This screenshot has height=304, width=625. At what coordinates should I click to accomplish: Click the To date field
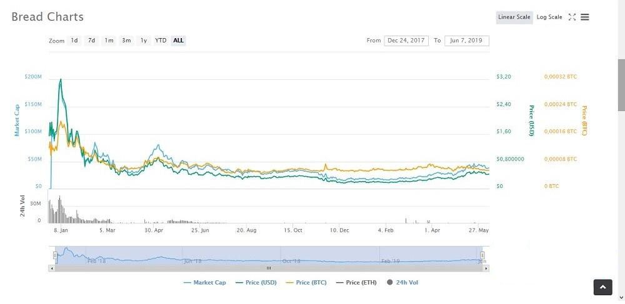(x=466, y=41)
